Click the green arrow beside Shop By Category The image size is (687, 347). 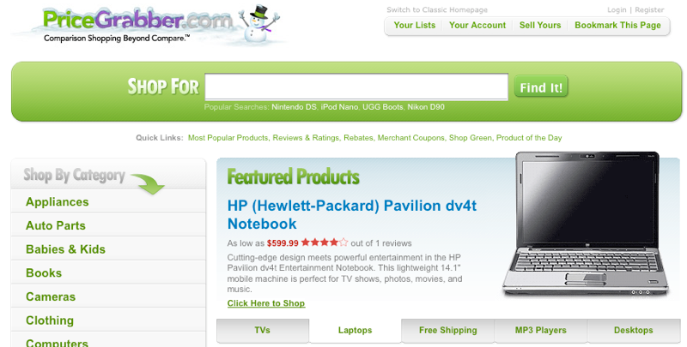[x=147, y=183]
